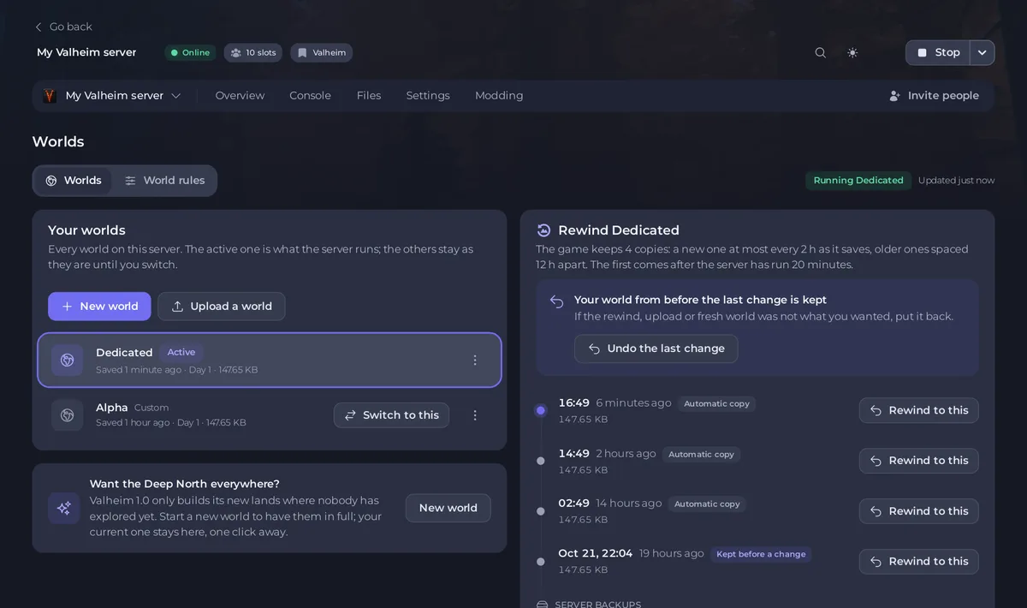Click the Valheim logo icon in the nav bar
This screenshot has width=1027, height=608.
[50, 96]
